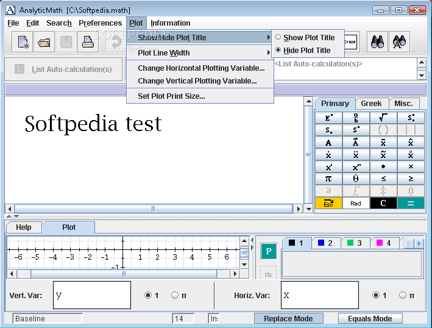Choose Change Horizontal Plotting Variable
Image resolution: width=432 pixels, height=328 pixels.
tap(200, 68)
